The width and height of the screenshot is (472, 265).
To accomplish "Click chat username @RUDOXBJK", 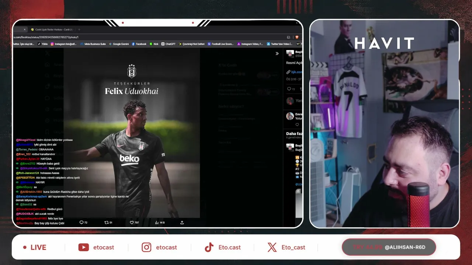I will [x=25, y=214].
